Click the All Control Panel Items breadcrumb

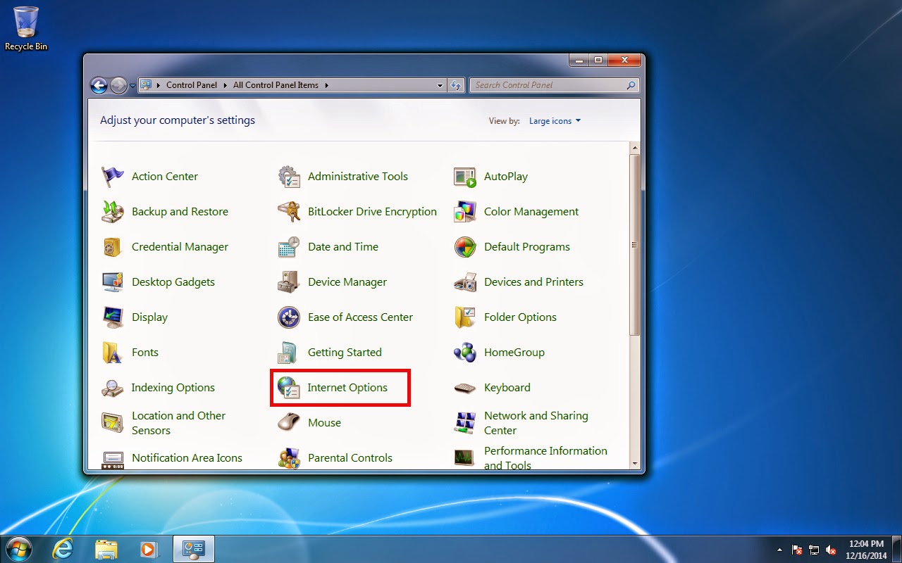276,85
